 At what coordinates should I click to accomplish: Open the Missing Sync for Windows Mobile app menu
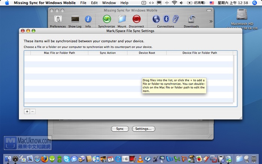click(45, 3)
